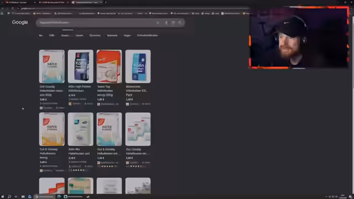Reload the page with refresh icon
This screenshot has height=199, width=354.
pyautogui.click(x=12, y=8)
